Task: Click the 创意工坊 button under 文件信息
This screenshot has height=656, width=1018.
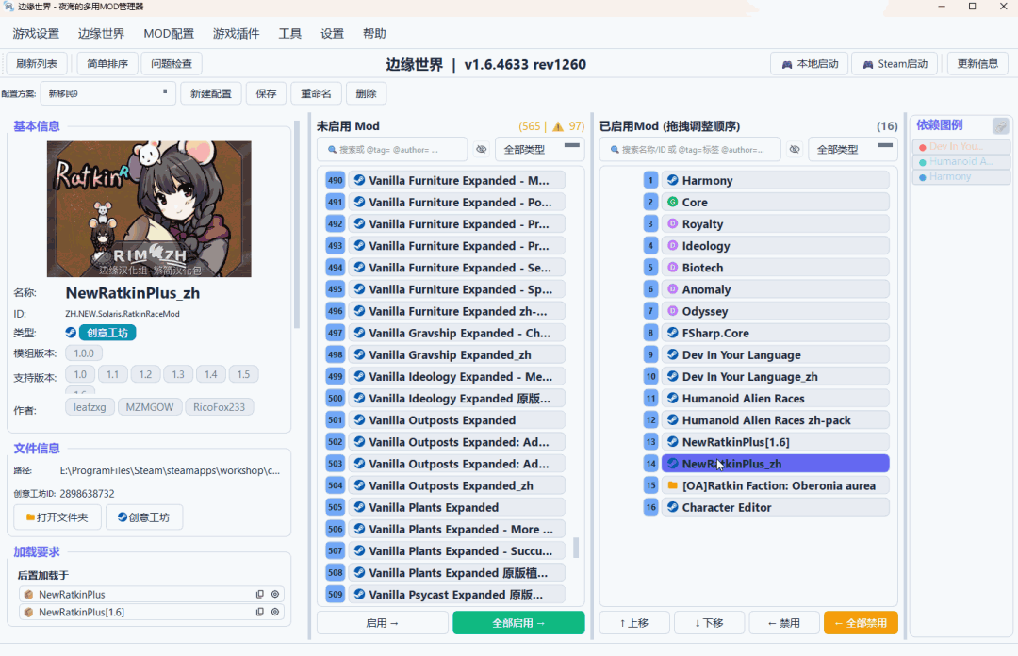Action: 144,517
